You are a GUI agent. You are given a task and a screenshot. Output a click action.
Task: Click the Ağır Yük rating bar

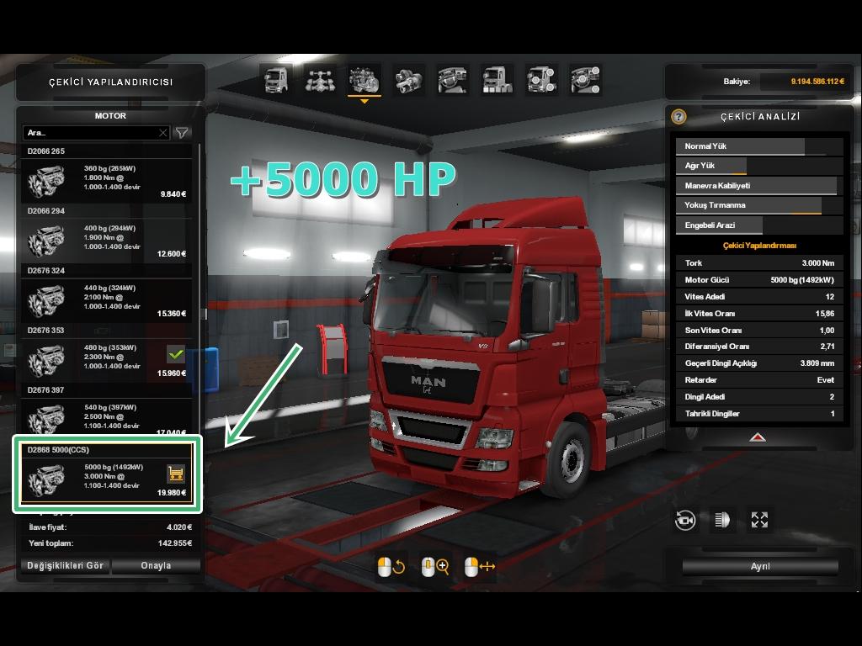[759, 166]
